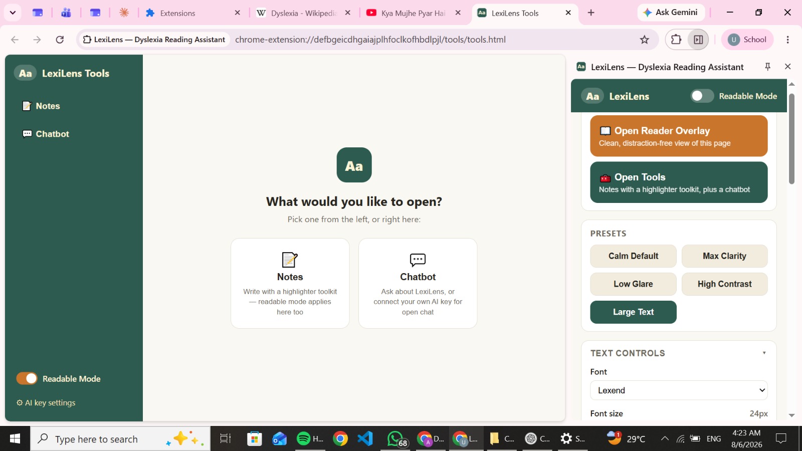Open ChatGPT from the taskbar
Viewport: 802px width, 451px height.
537,439
